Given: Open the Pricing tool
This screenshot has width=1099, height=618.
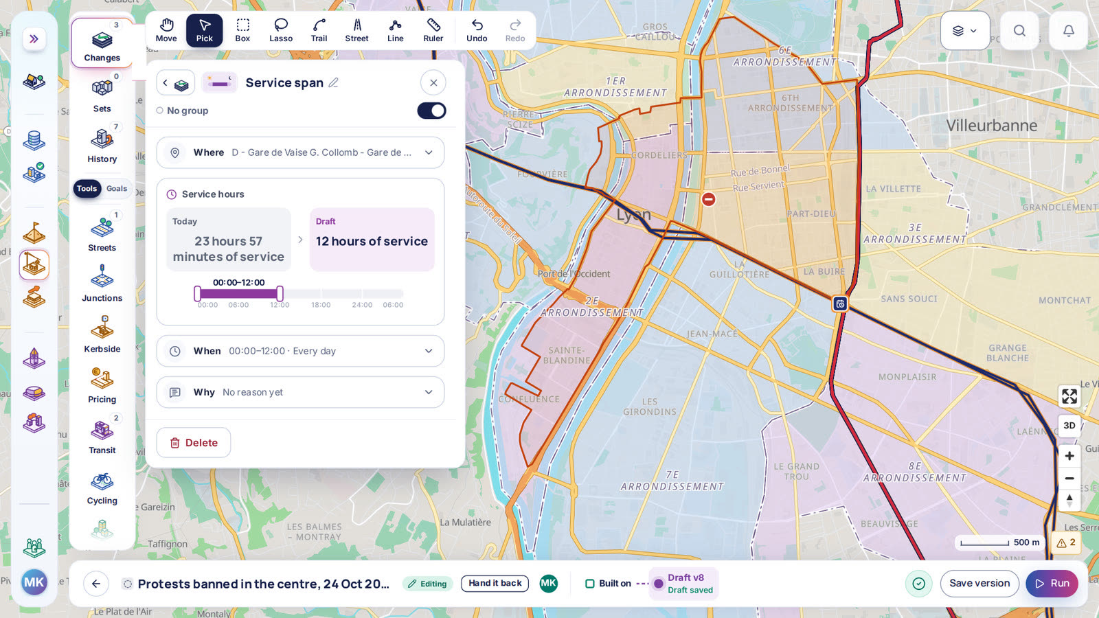Looking at the screenshot, I should pyautogui.click(x=102, y=385).
